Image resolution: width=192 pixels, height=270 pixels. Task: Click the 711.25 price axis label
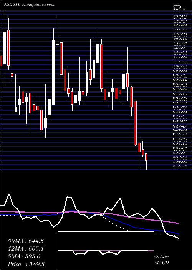[180, 61]
